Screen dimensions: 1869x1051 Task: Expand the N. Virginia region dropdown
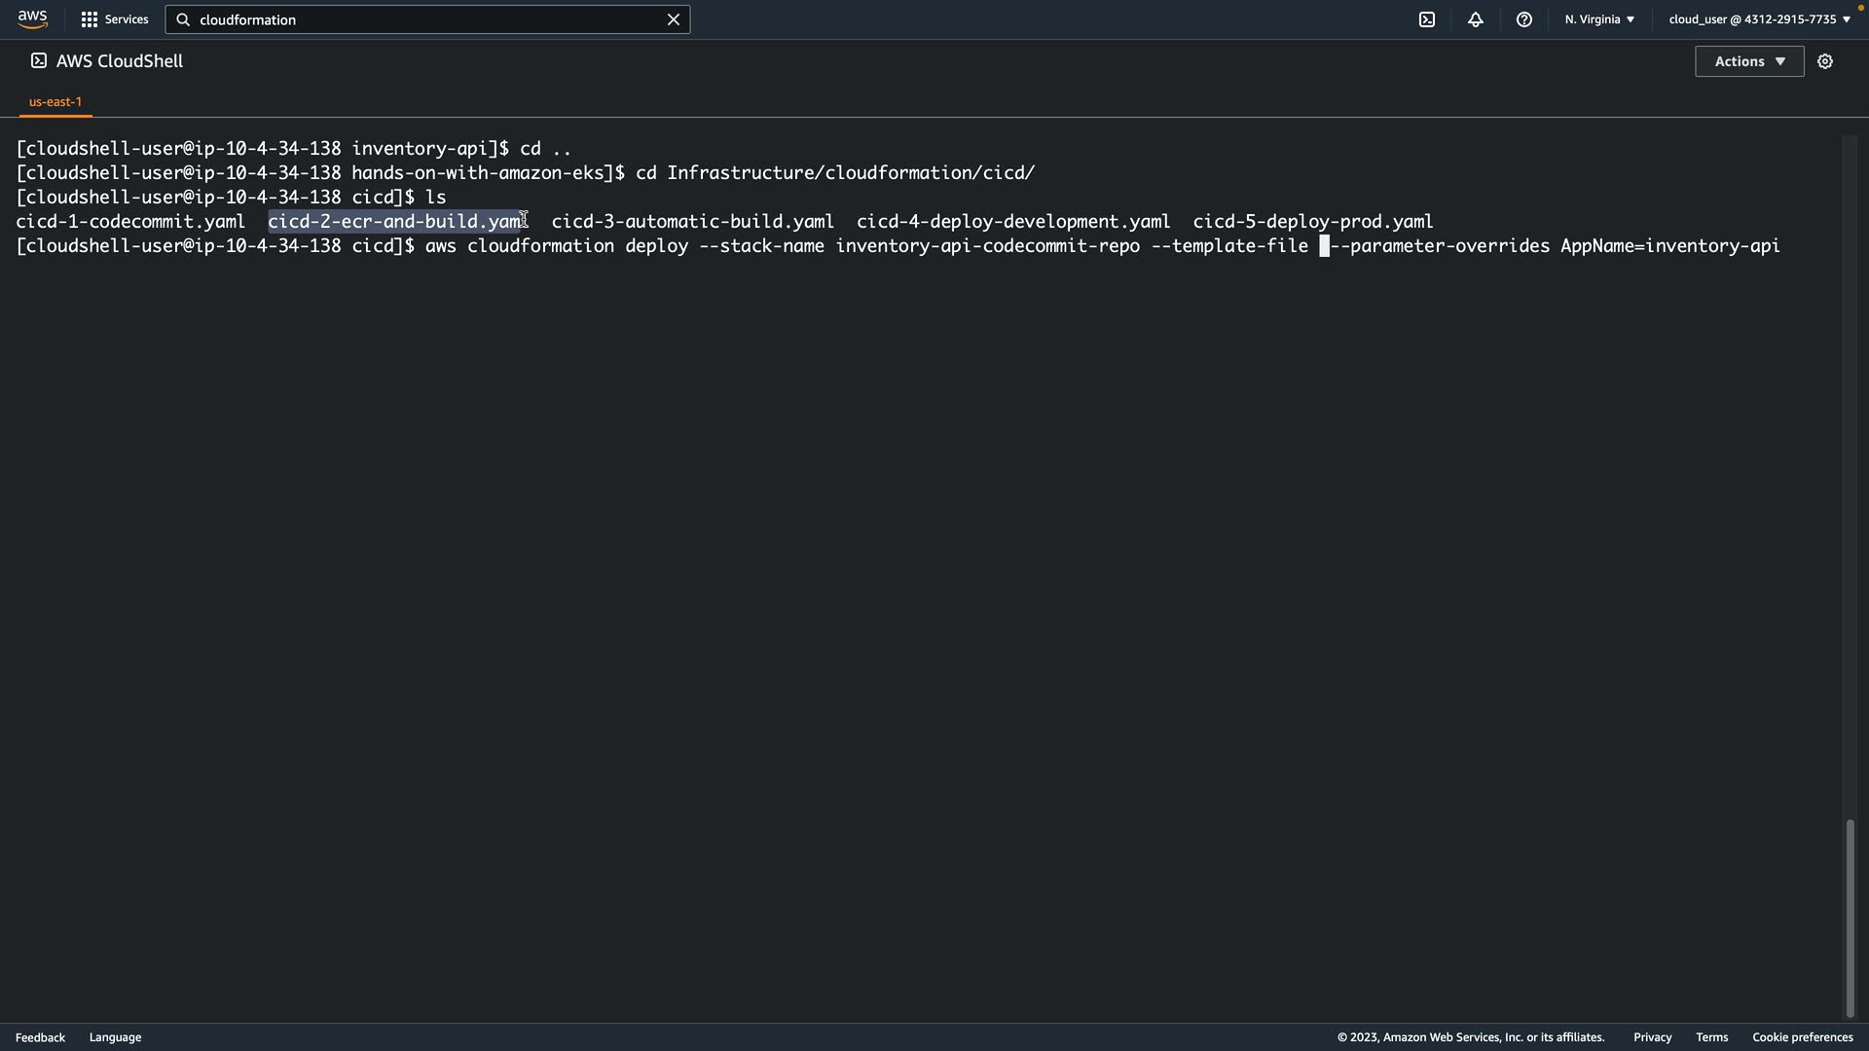coord(1599,19)
